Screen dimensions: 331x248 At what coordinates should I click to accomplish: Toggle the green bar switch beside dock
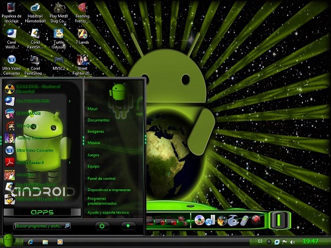pyautogui.click(x=279, y=220)
